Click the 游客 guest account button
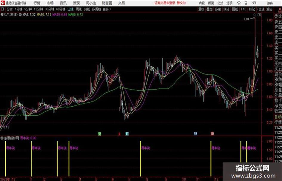The image size is (282, 181). [269, 3]
